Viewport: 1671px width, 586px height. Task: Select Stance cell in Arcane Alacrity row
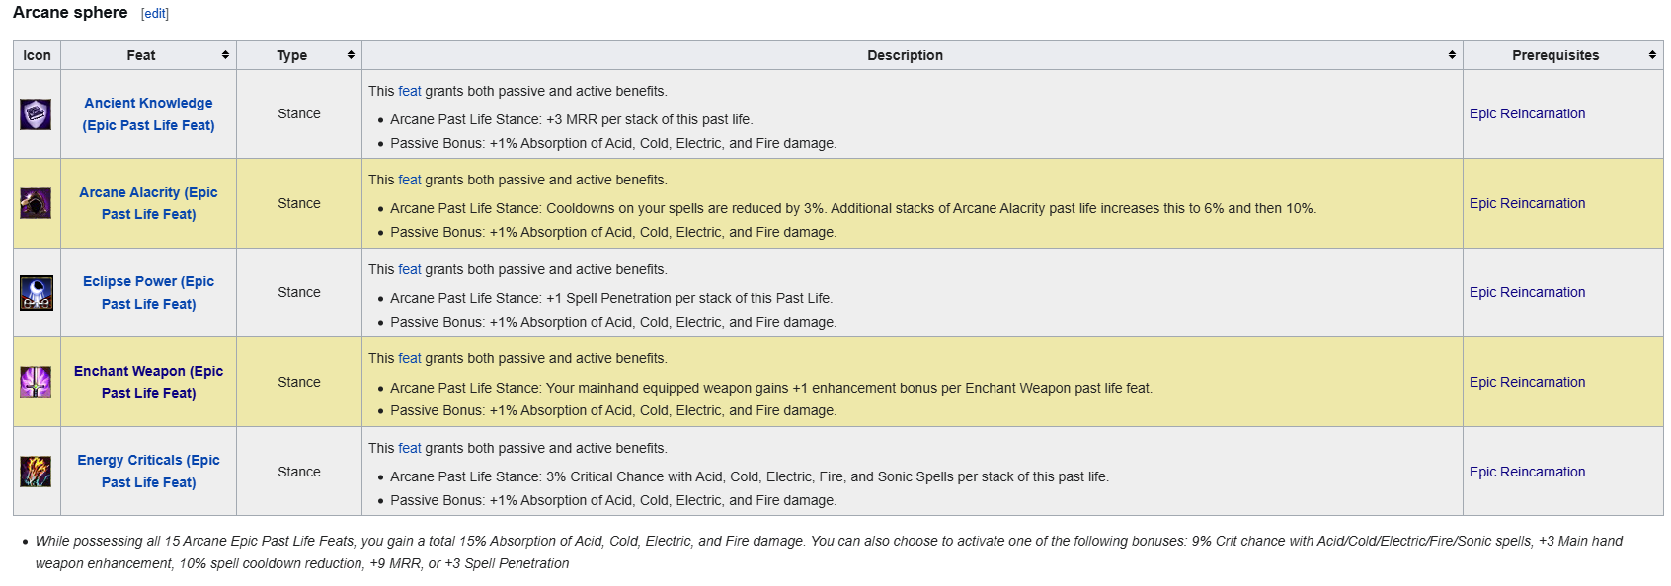coord(299,203)
